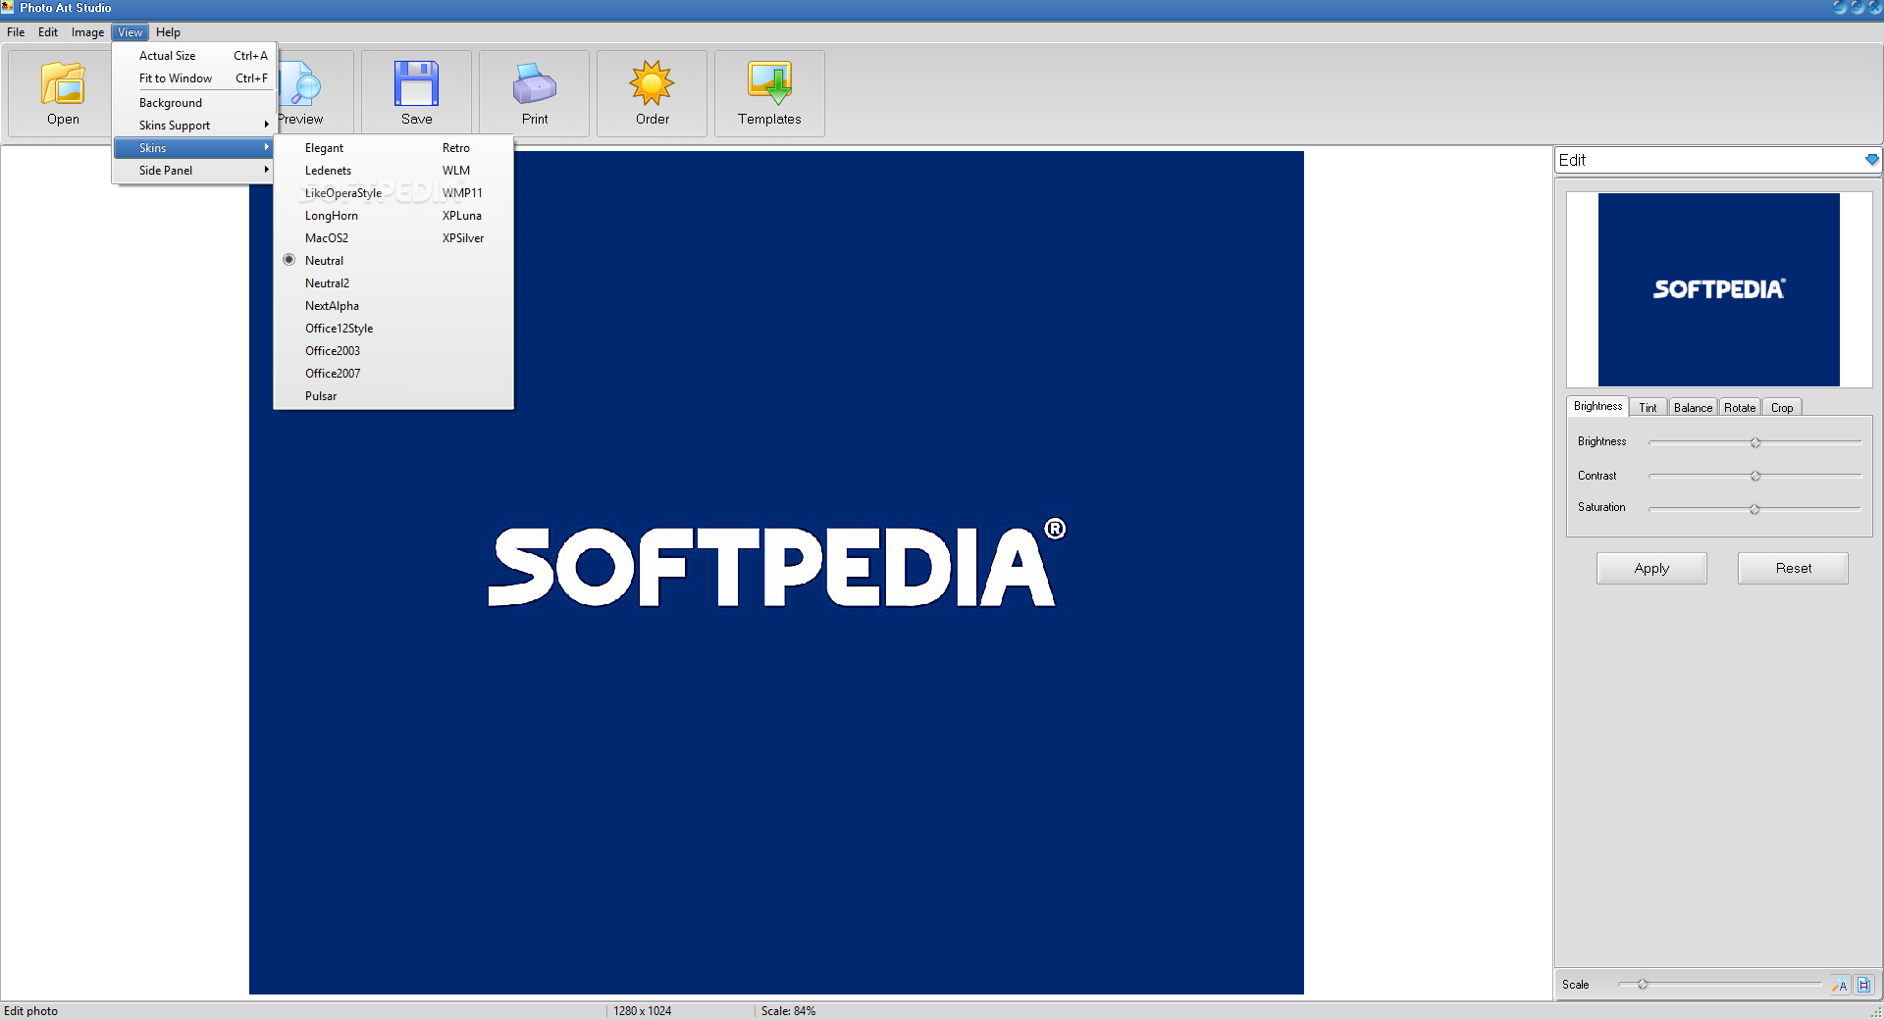Select the LikeOperaStyle skin
Image resolution: width=1884 pixels, height=1020 pixels.
tap(342, 192)
